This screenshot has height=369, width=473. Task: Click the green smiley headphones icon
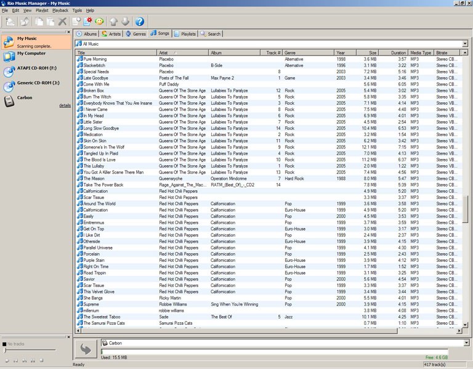(x=99, y=22)
